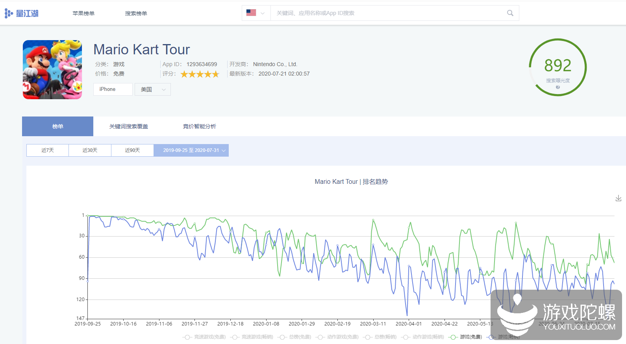Image resolution: width=626 pixels, height=344 pixels.
Task: Click the Mario Kart Tour app icon
Action: 52,70
